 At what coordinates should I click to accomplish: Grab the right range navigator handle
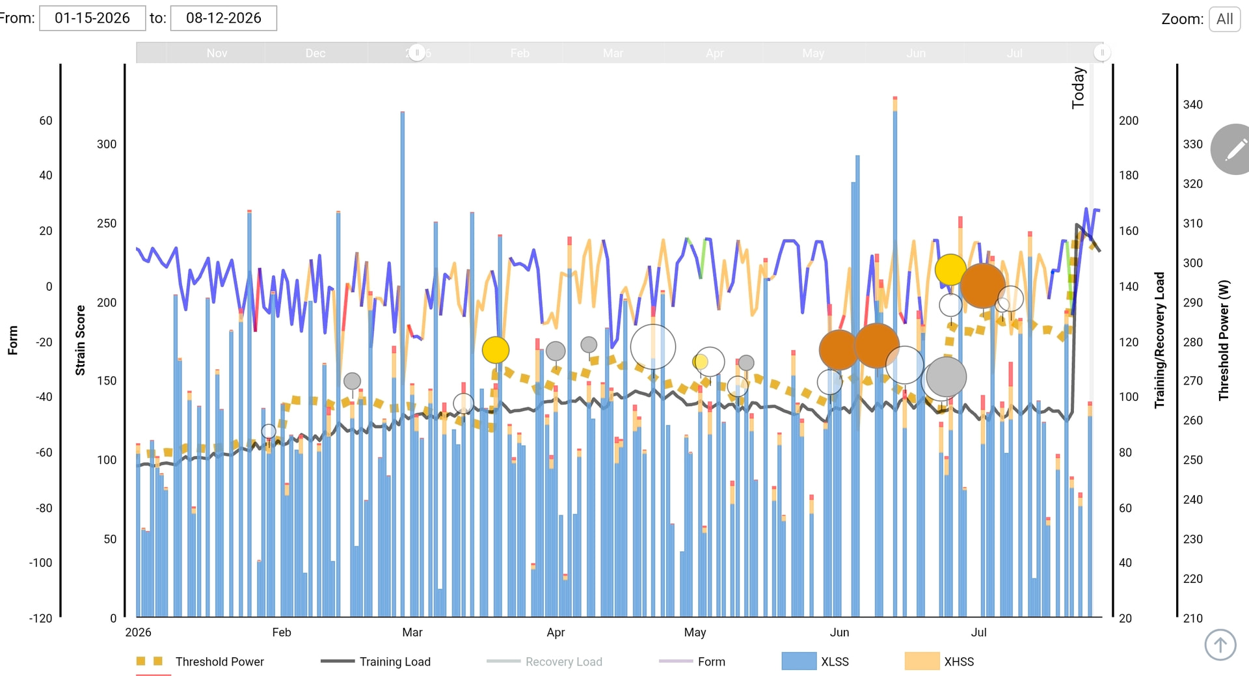(1102, 53)
